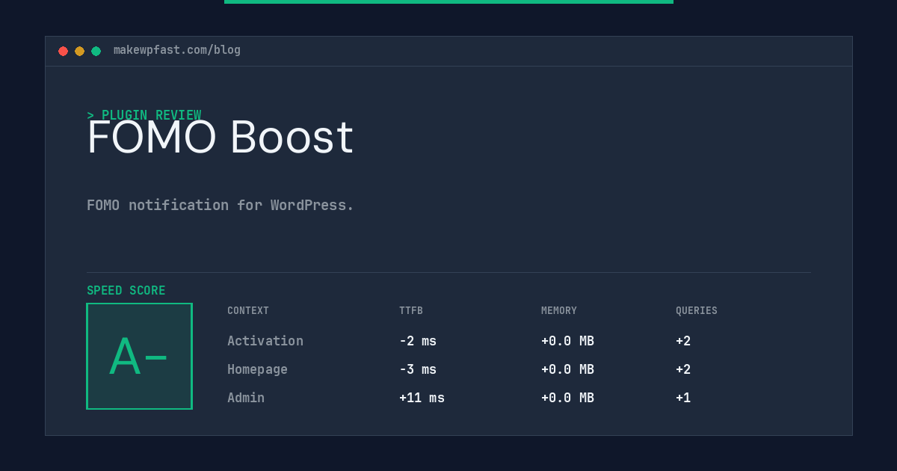This screenshot has height=471, width=897.
Task: Select the Activation row label
Action: pos(265,341)
